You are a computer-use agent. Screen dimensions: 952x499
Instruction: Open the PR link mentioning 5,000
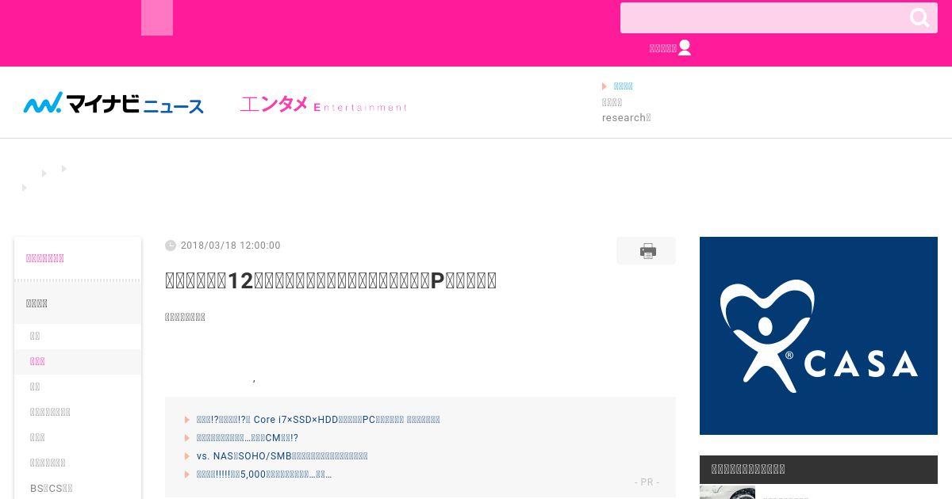click(x=264, y=474)
